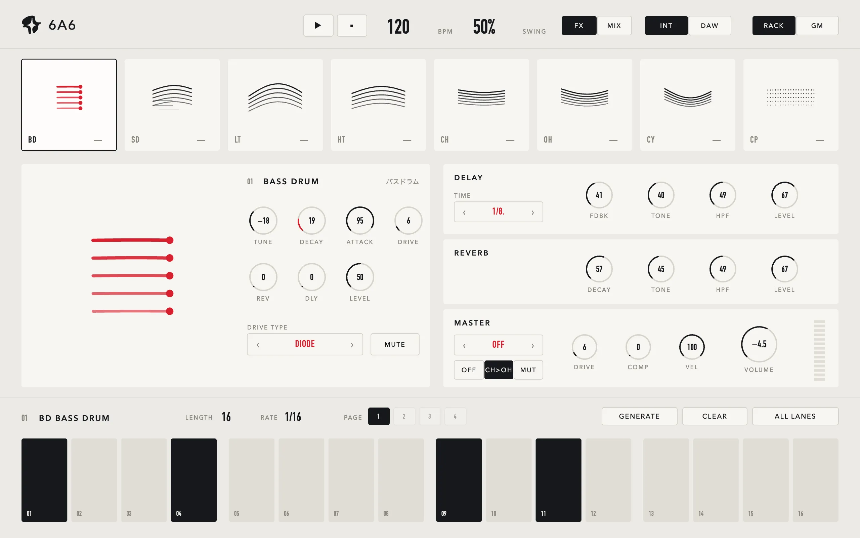860x538 pixels.
Task: Click the Reverb DECAY knob
Action: coord(599,269)
